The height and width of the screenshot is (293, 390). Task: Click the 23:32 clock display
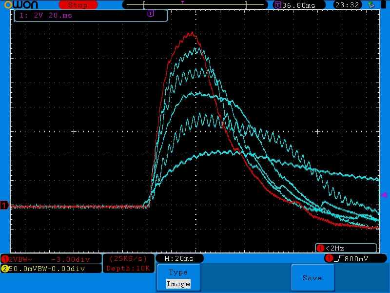pyautogui.click(x=347, y=5)
